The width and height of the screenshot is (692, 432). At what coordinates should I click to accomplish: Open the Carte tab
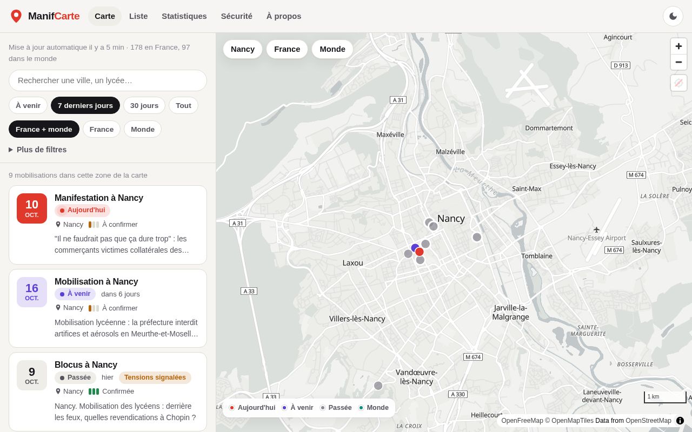(x=105, y=16)
